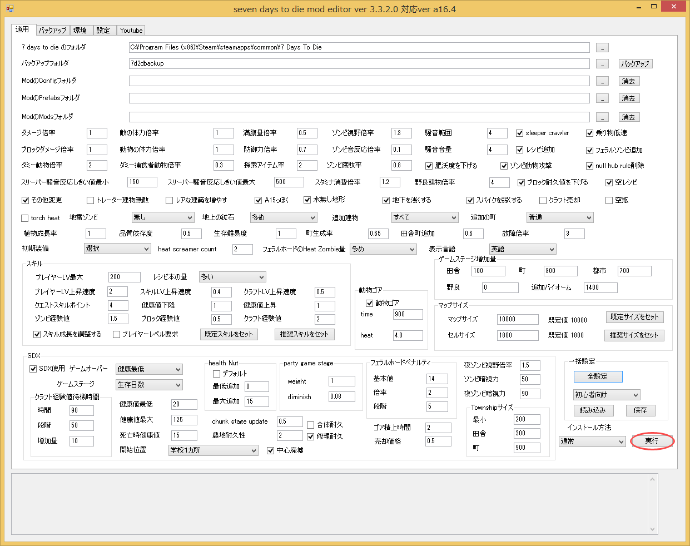Browse for the ModのModsフォルダ
Screen dimensions: 690x546
(602, 117)
